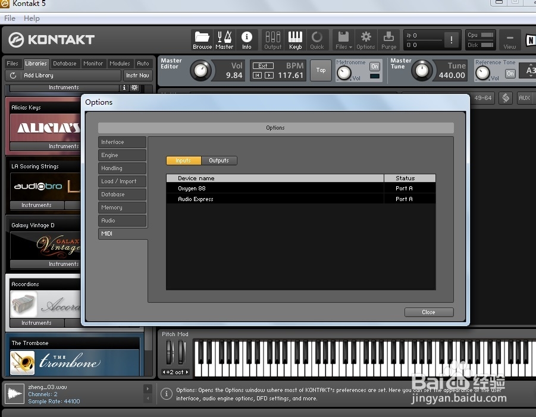Switch to the Monitor tab

click(x=93, y=63)
